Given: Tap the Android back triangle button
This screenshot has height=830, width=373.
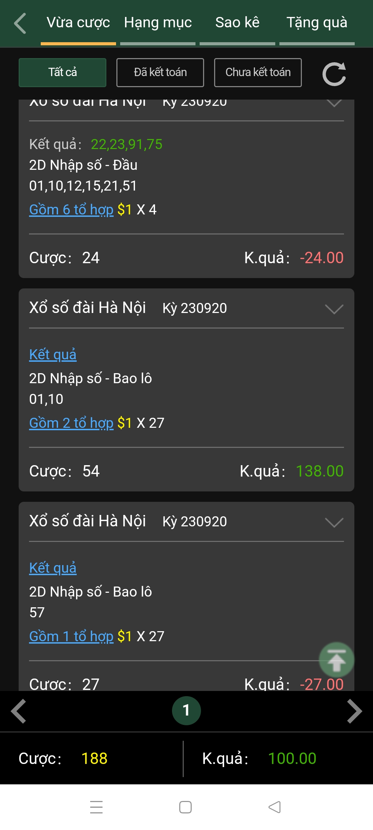Looking at the screenshot, I should coord(275,807).
